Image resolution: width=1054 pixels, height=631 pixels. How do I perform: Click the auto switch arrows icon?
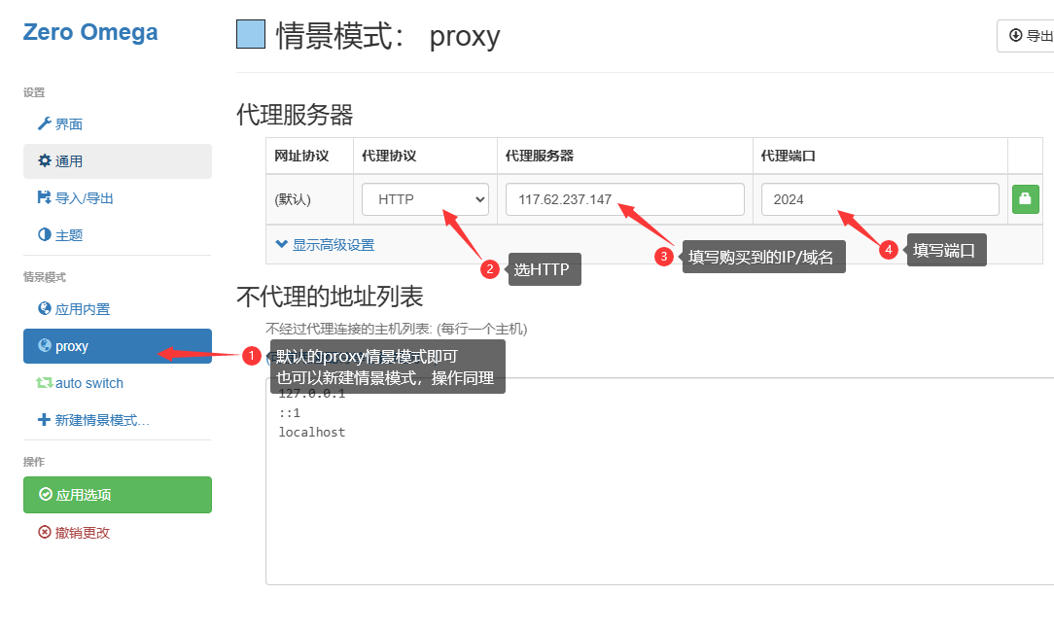click(x=44, y=383)
